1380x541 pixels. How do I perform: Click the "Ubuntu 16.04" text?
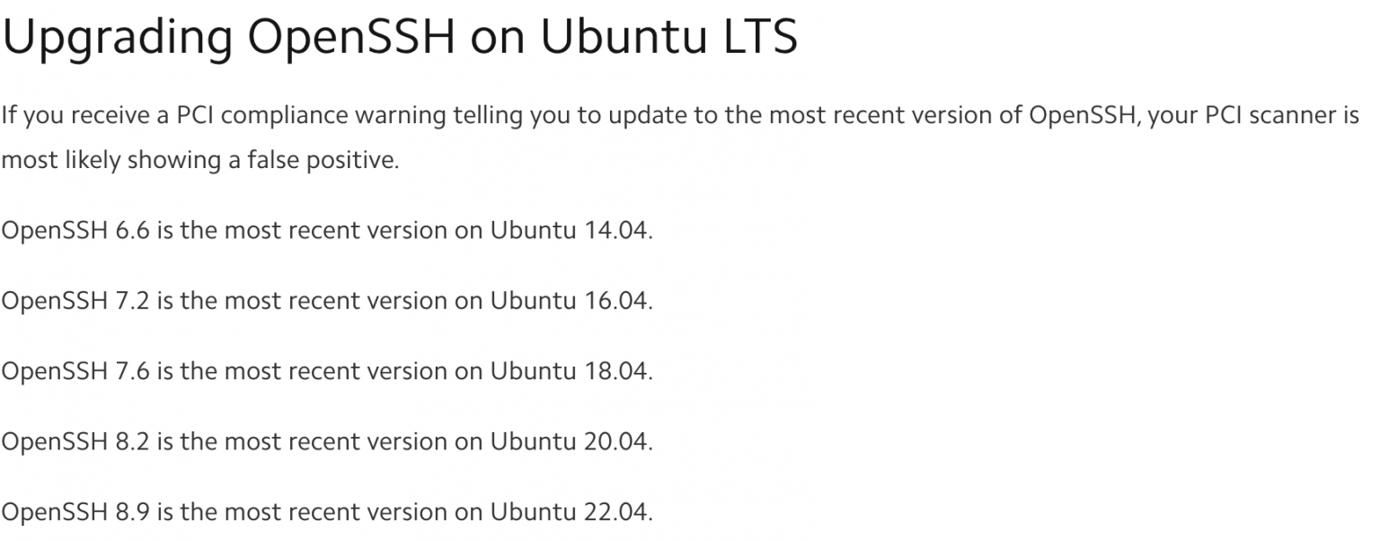click(569, 301)
